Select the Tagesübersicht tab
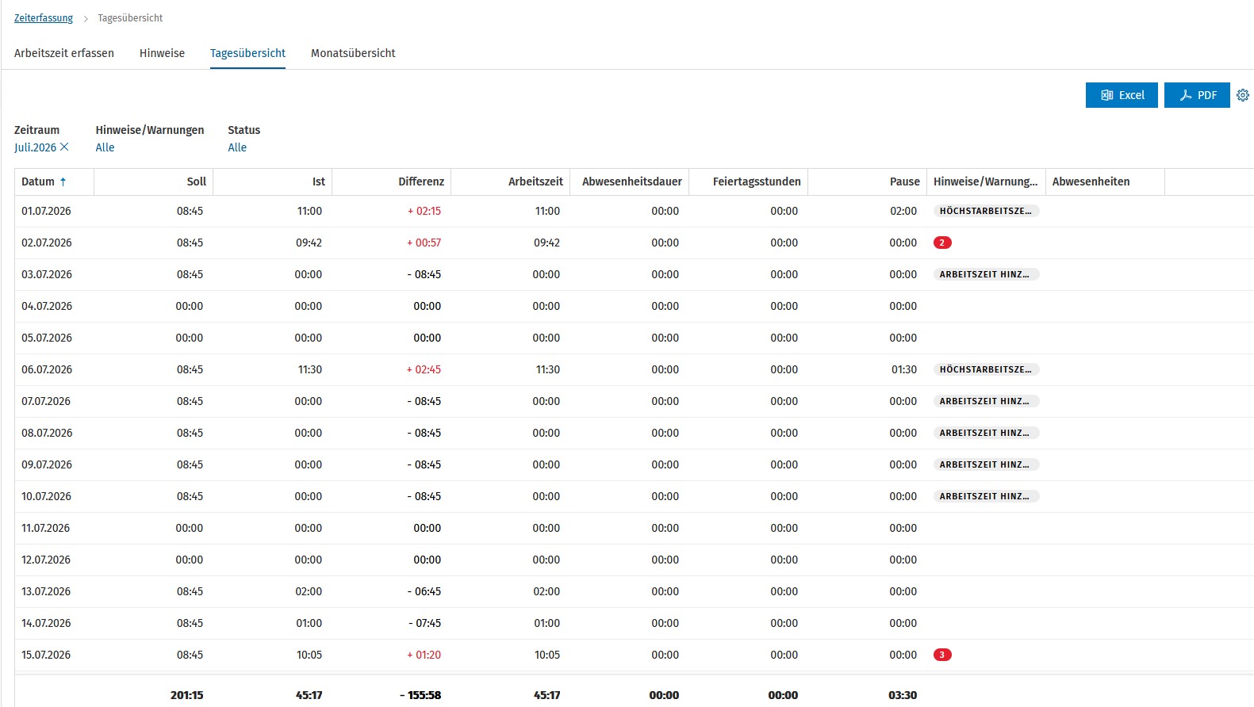1254x707 pixels. [x=247, y=53]
